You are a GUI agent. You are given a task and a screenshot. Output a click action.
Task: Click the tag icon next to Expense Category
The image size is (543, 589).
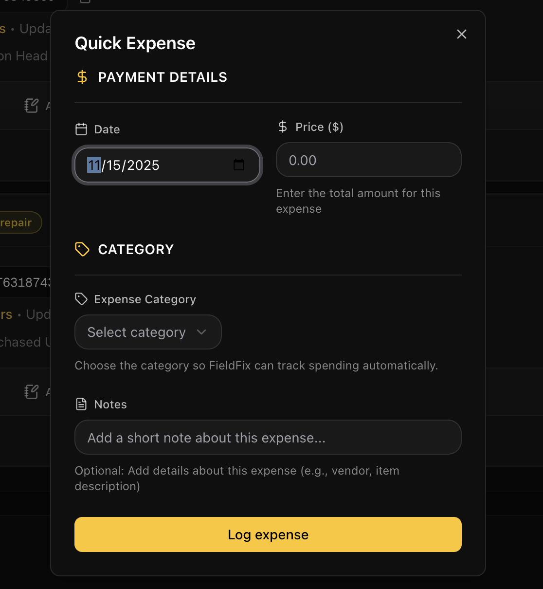click(x=81, y=298)
